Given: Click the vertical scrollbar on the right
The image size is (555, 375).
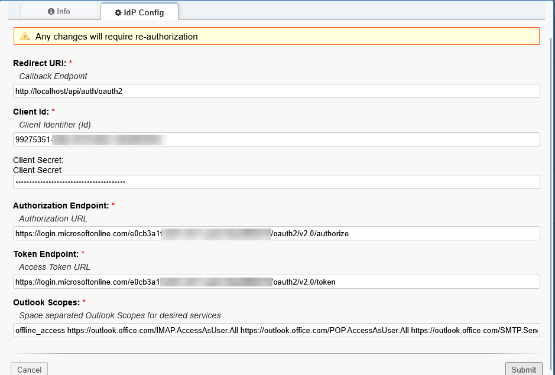Looking at the screenshot, I should pyautogui.click(x=550, y=177).
